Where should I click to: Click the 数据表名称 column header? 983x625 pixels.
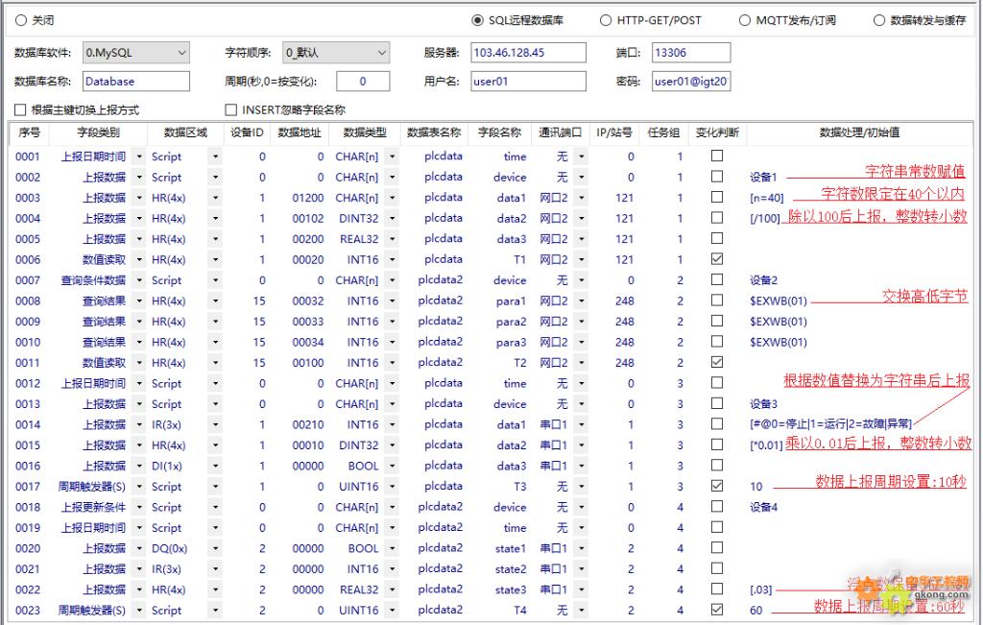(434, 132)
